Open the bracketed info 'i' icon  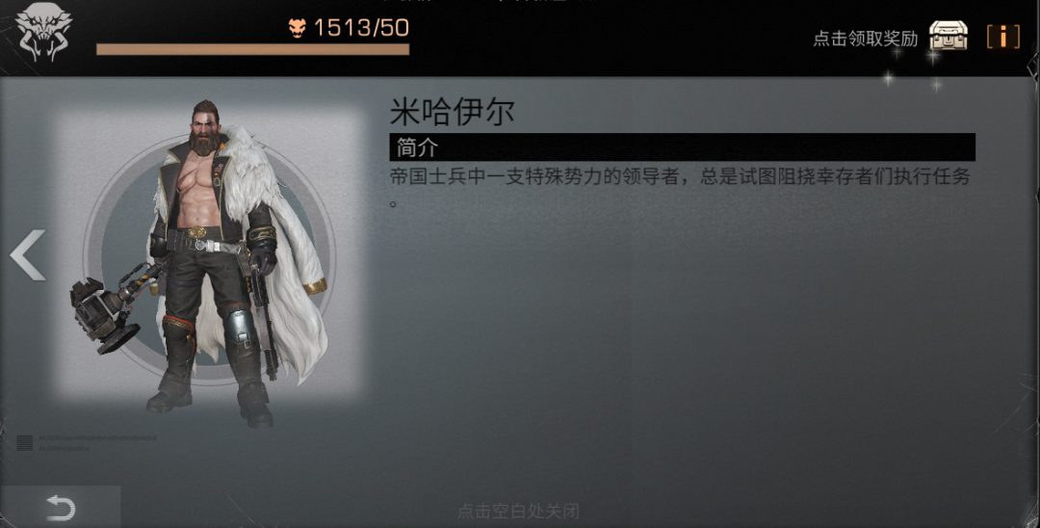[1002, 37]
